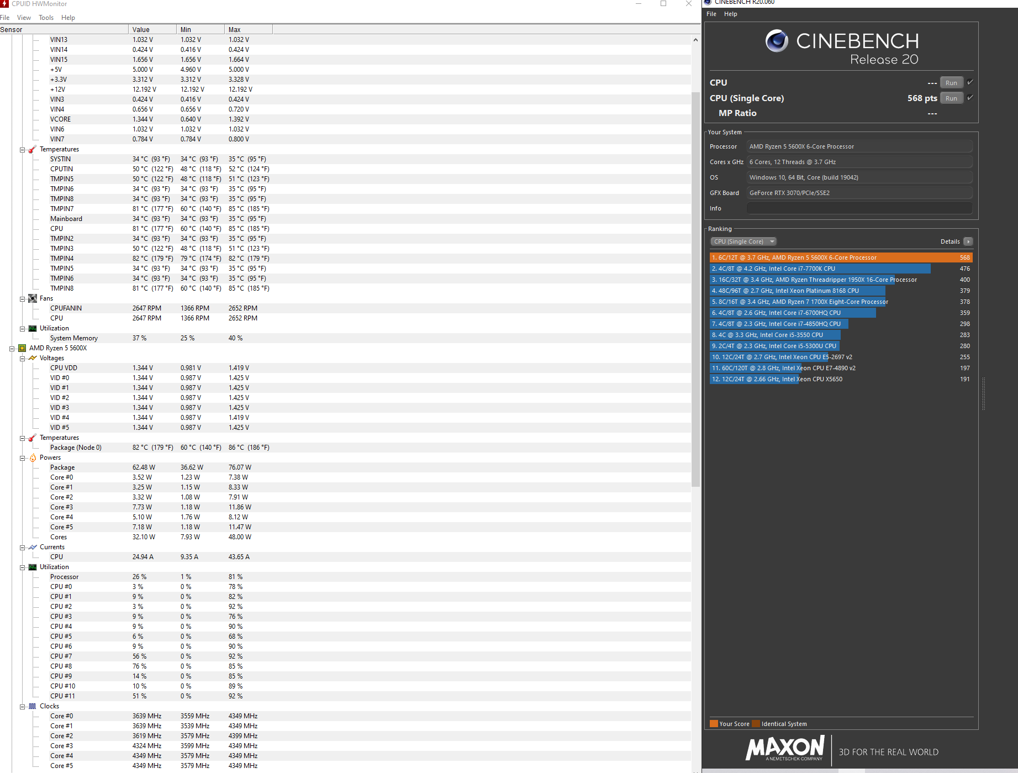The width and height of the screenshot is (1018, 773).
Task: Collapse the Powers node
Action: [x=23, y=458]
